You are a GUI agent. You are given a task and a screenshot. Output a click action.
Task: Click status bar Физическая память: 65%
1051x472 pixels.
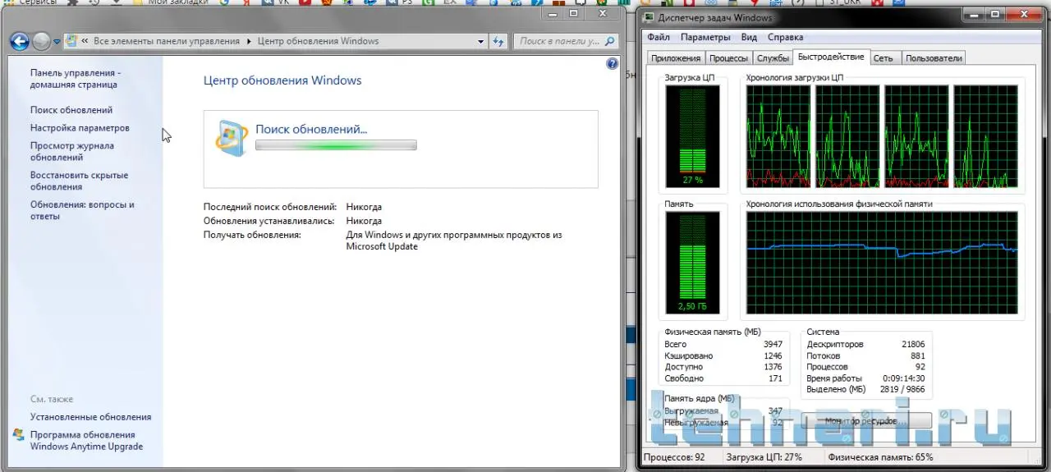880,457
